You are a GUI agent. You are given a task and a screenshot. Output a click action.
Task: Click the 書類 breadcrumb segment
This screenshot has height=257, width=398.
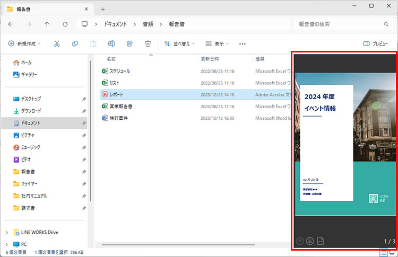[x=148, y=24]
